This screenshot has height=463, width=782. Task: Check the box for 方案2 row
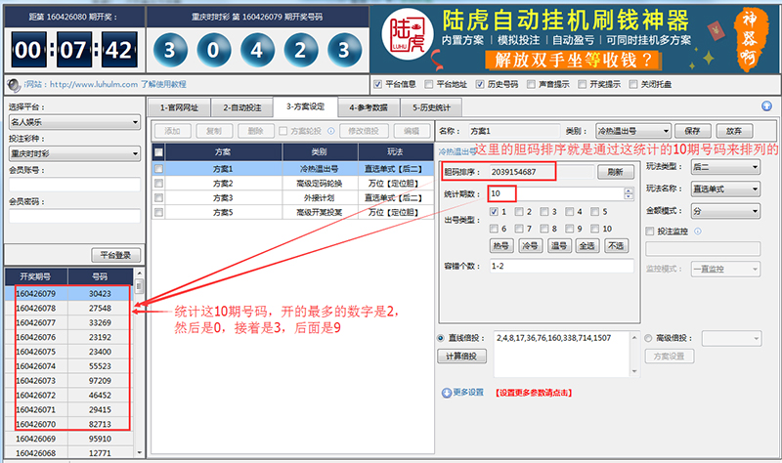click(x=159, y=183)
